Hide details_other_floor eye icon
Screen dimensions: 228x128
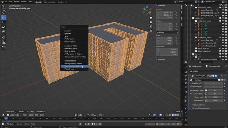[223, 51]
